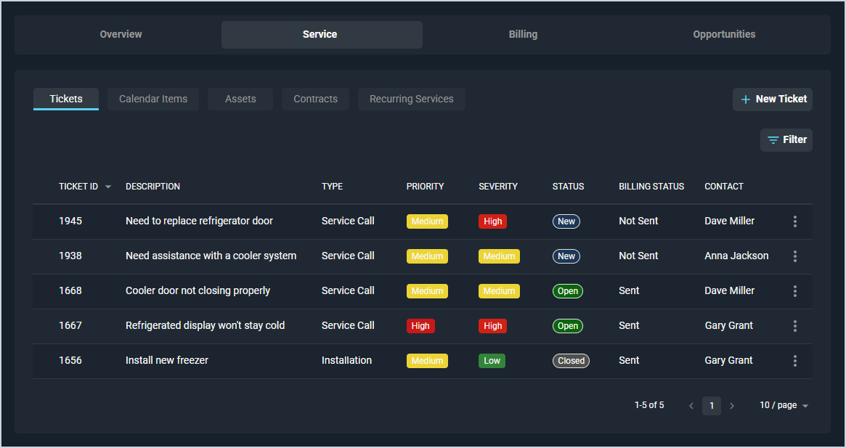
Task: Open 'Need assistance with a cooler system'
Action: click(211, 256)
